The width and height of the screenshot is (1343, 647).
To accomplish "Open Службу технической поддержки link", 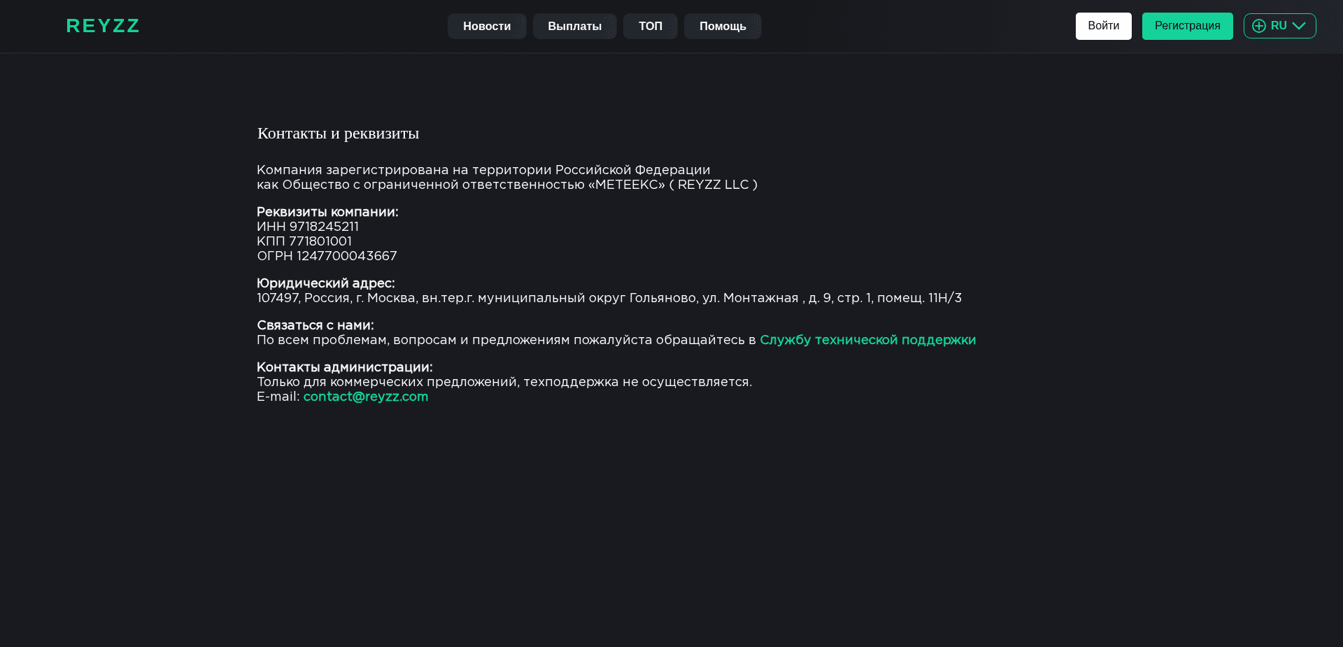I will click(867, 340).
